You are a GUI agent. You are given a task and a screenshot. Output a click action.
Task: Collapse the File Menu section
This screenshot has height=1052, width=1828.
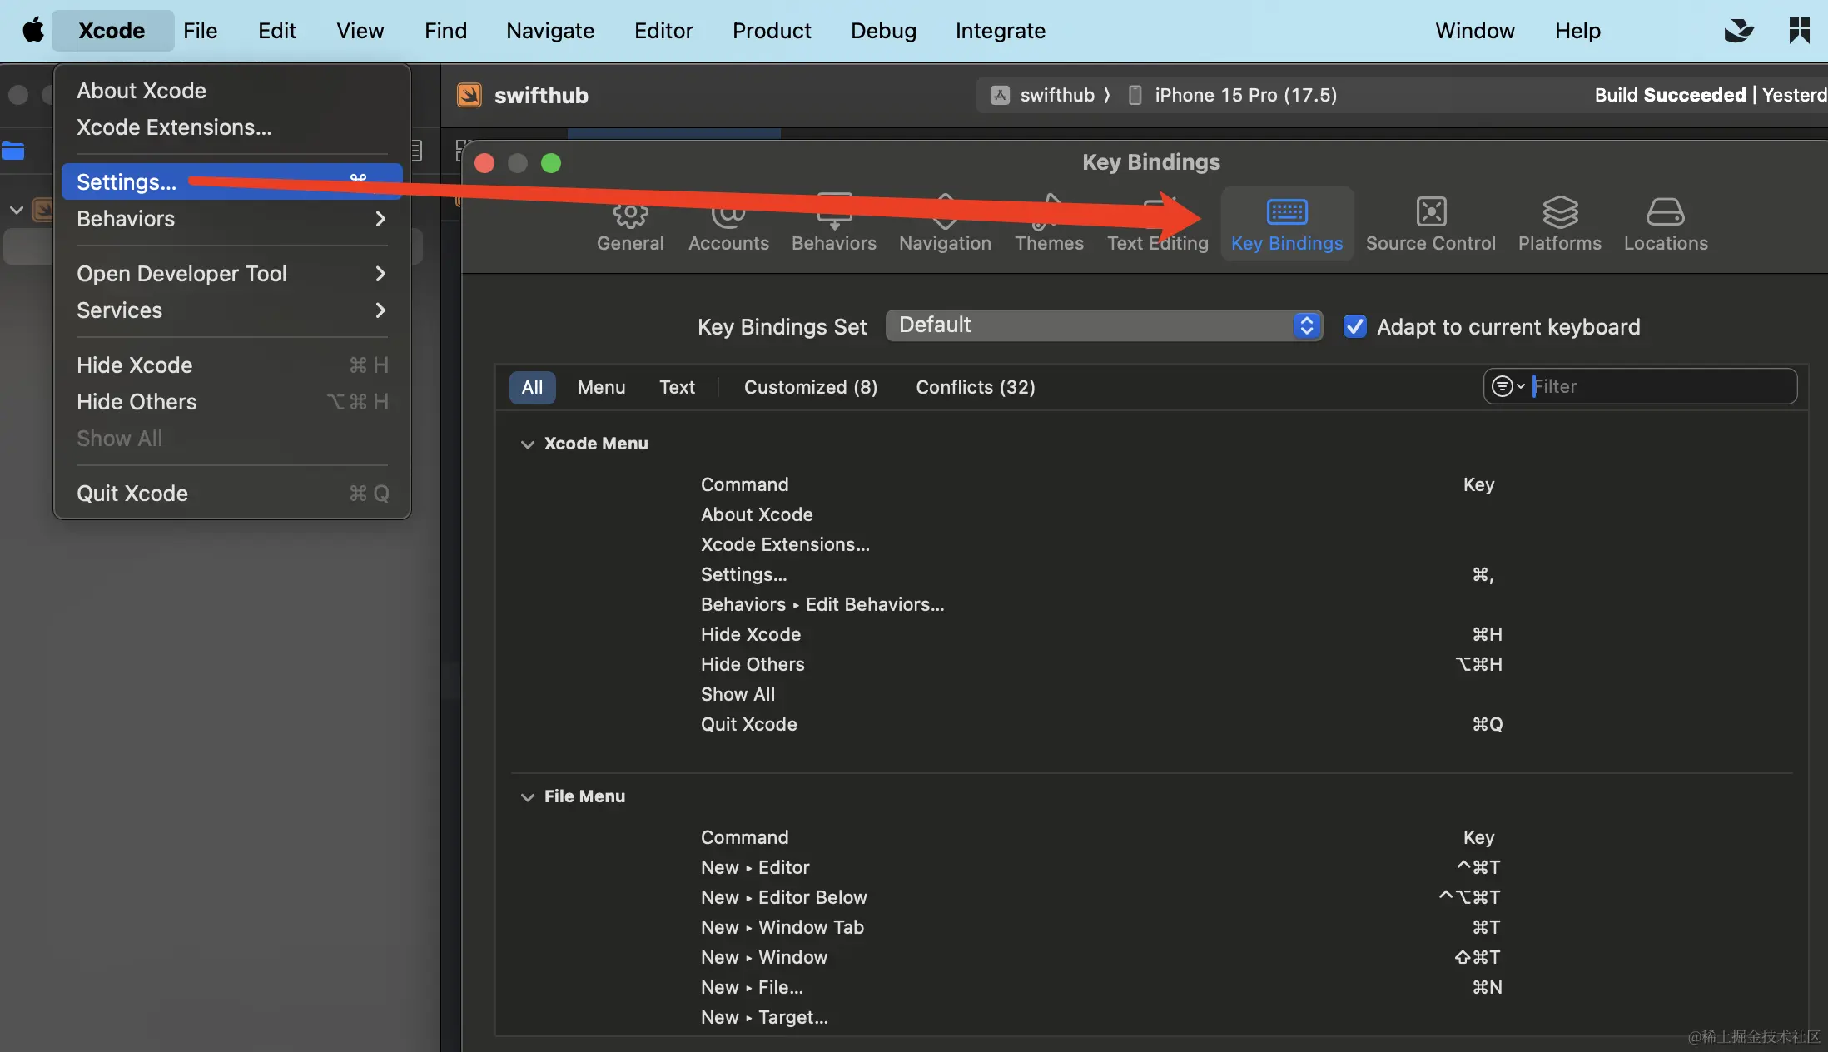[x=527, y=796]
